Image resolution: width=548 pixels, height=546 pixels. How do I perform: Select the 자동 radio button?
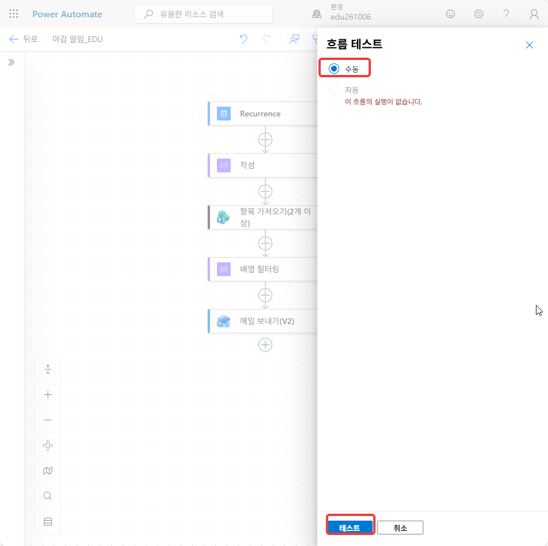[334, 89]
